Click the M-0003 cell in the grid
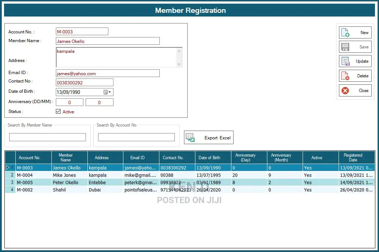Screen dimensions: 379x252 tap(33, 168)
